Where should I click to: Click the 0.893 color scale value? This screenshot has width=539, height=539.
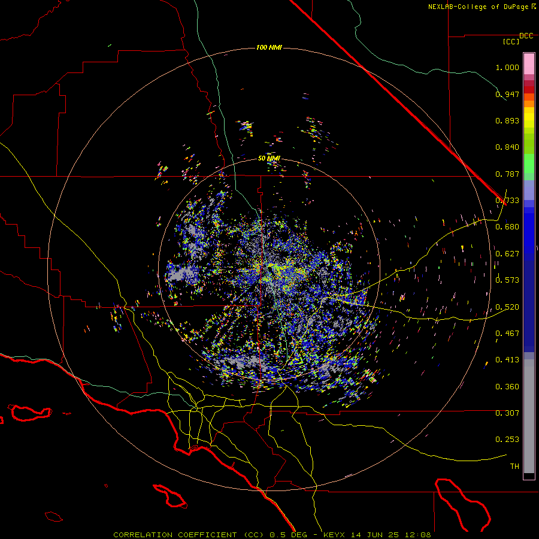click(507, 120)
